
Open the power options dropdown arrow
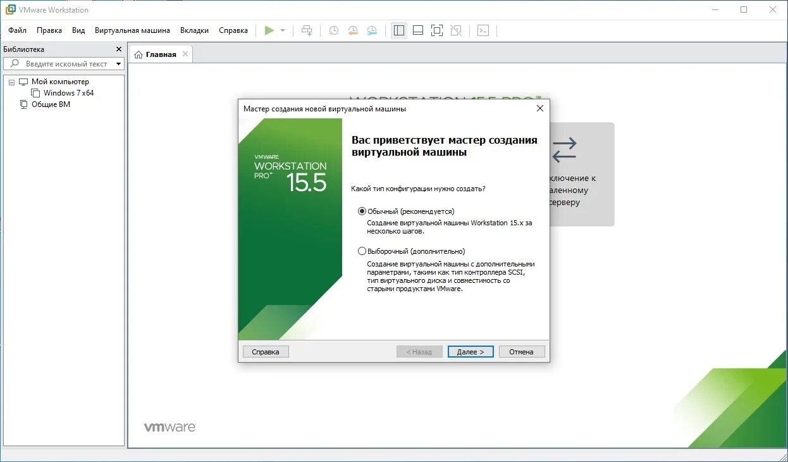pyautogui.click(x=283, y=30)
